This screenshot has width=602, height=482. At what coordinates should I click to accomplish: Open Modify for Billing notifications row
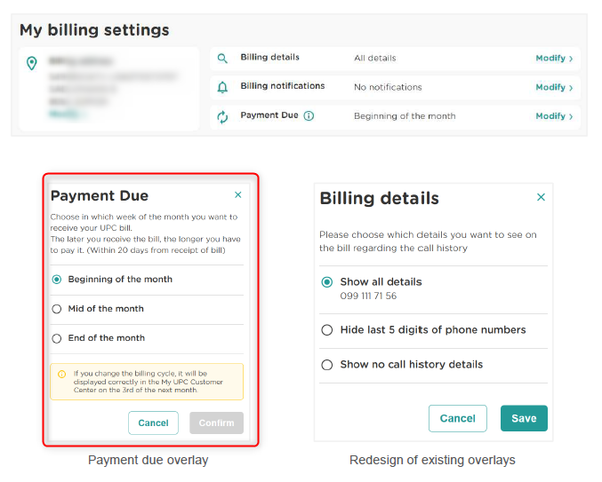(x=553, y=87)
